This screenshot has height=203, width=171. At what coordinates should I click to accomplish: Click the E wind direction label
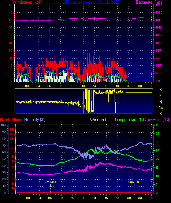[160, 96]
